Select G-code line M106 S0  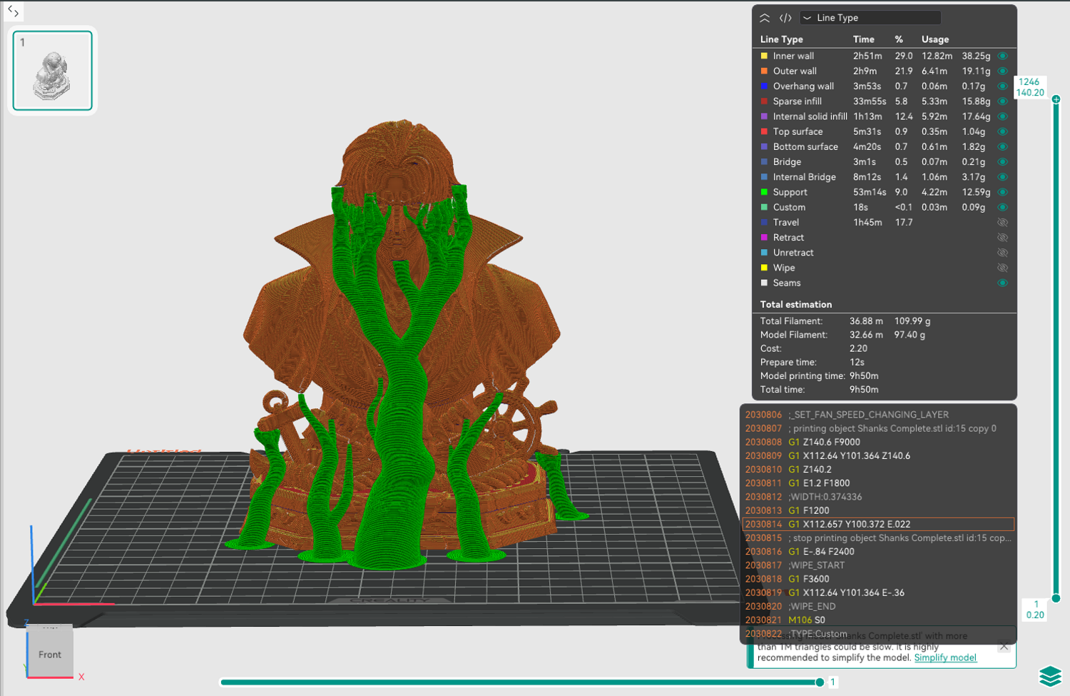879,620
